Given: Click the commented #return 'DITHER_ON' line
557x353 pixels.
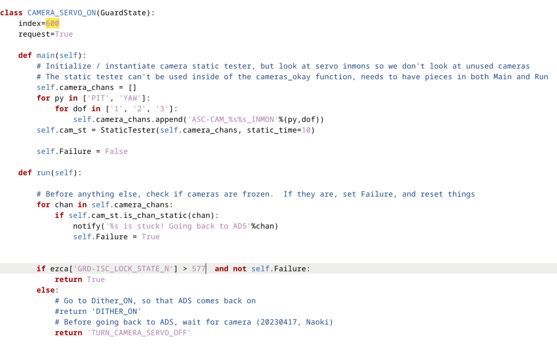Looking at the screenshot, I should point(98,311).
